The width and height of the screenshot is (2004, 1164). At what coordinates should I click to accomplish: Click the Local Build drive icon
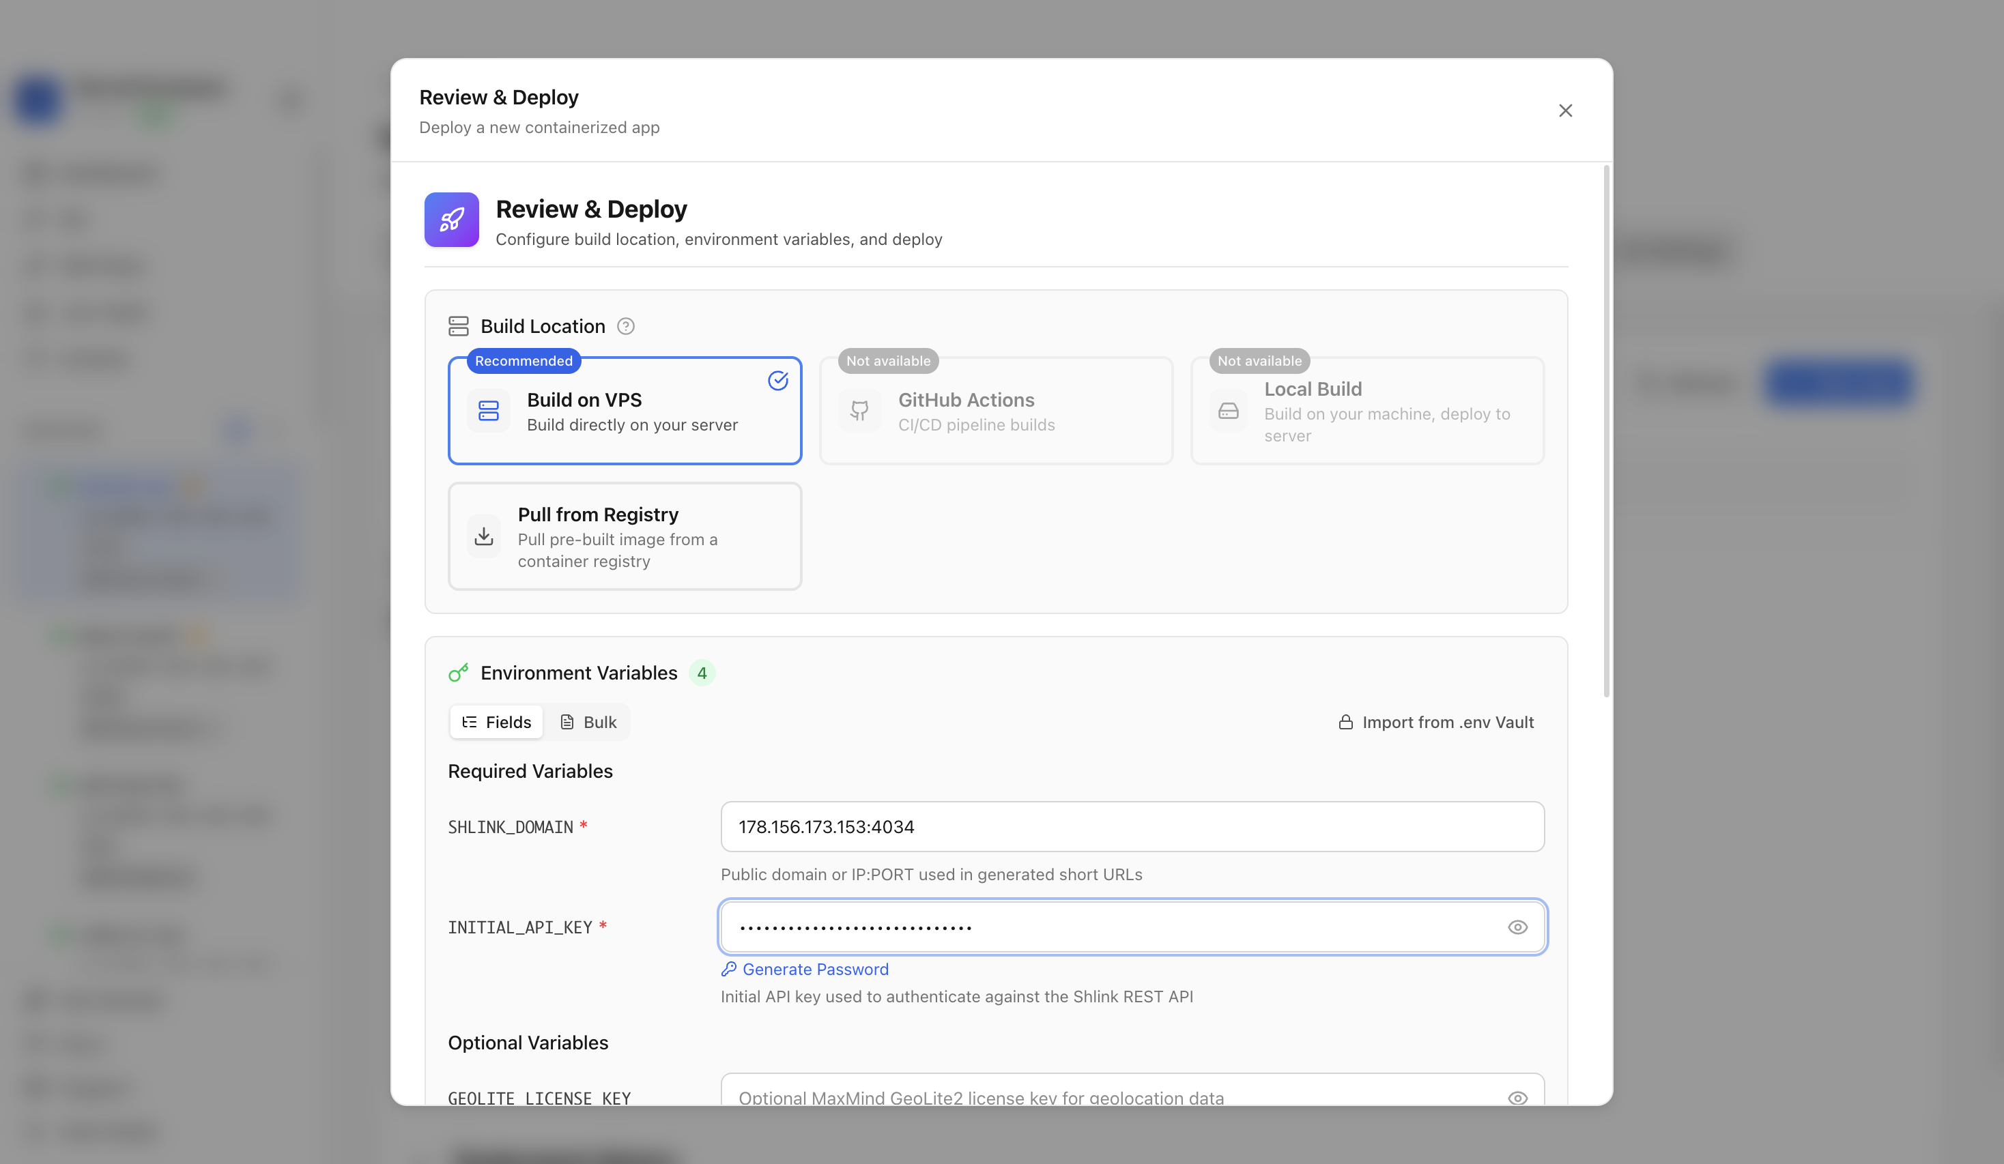point(1229,411)
